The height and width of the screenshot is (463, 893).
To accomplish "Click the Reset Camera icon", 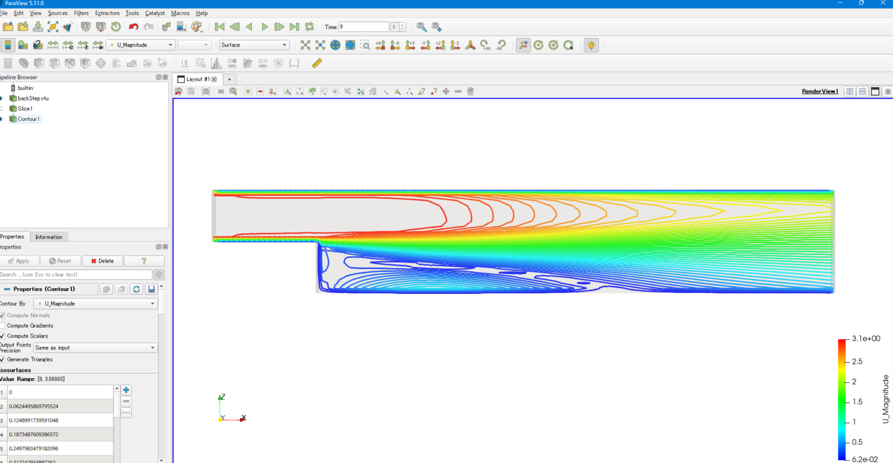I will click(x=305, y=45).
